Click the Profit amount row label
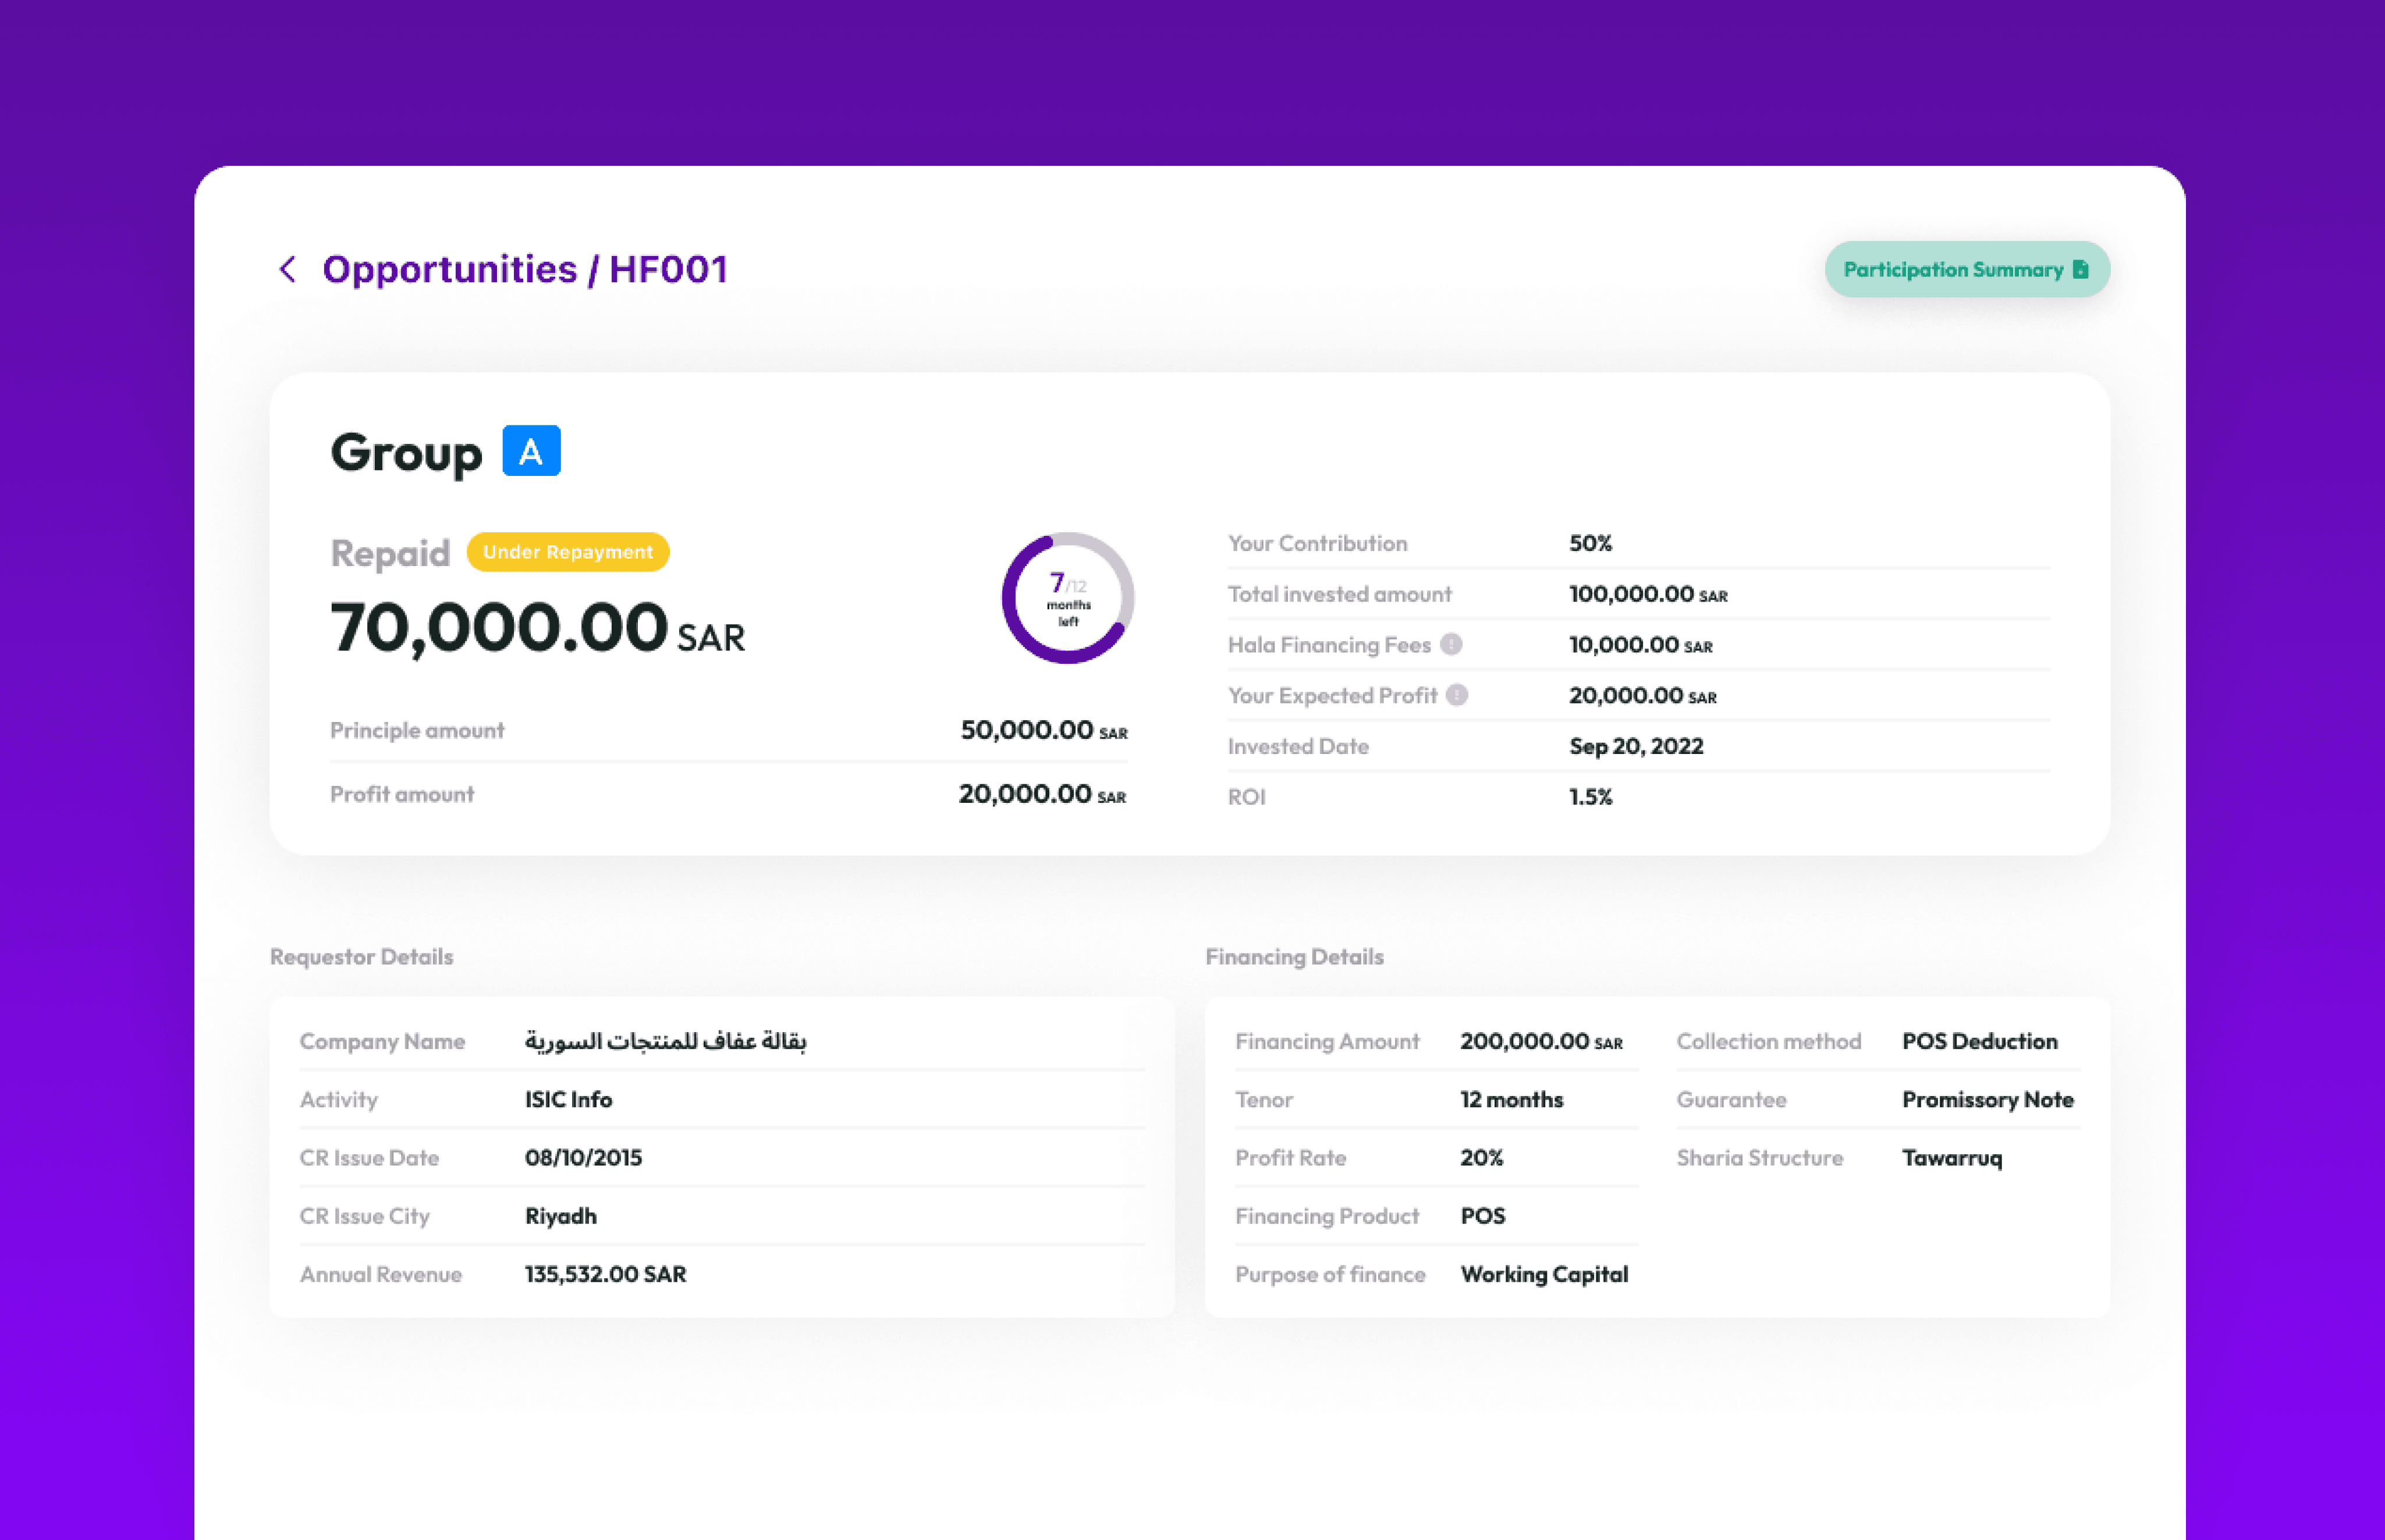Viewport: 2385px width, 1540px height. coord(402,794)
